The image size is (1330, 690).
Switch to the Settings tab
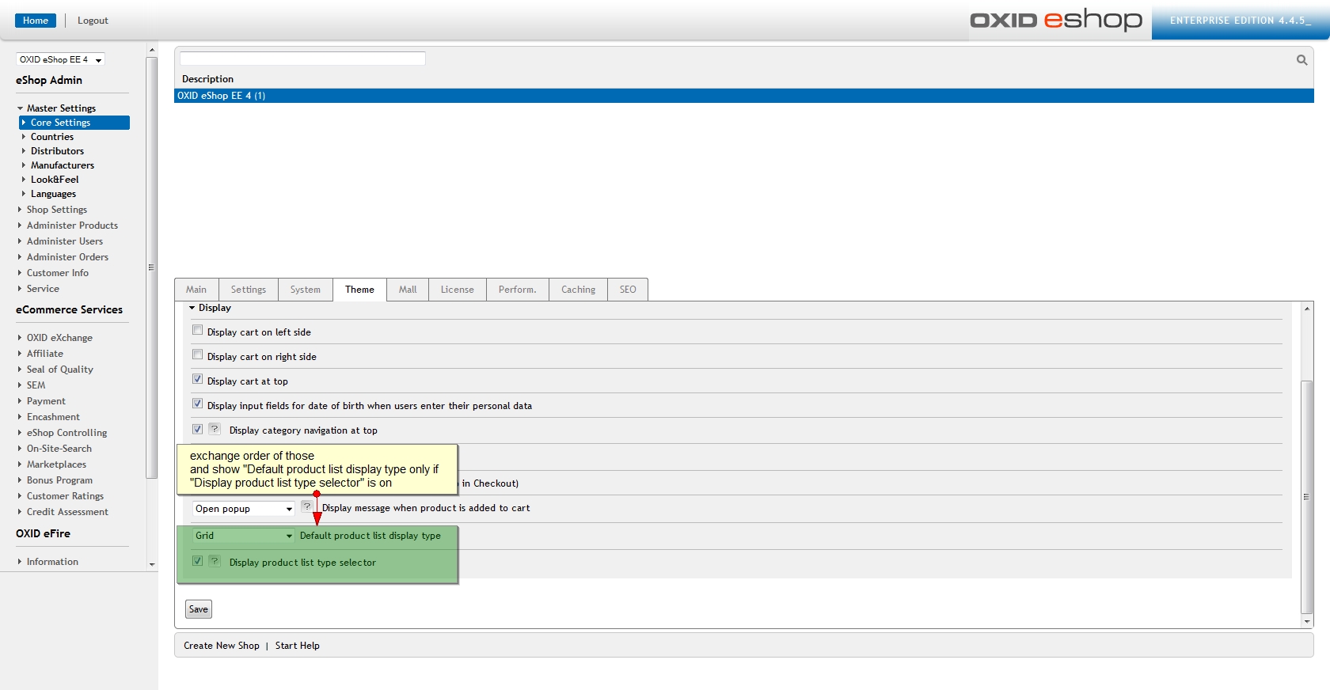coord(249,290)
